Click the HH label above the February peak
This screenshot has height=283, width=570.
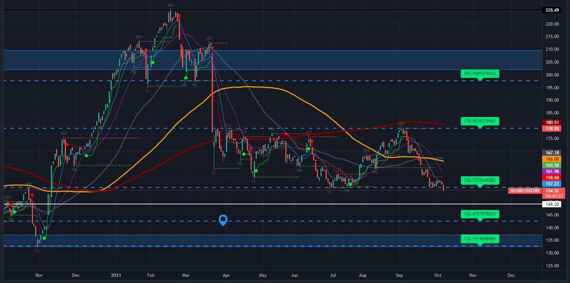[170, 6]
